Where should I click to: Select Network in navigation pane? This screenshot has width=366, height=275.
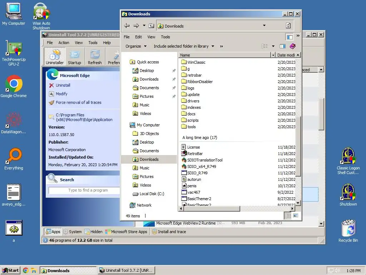[144, 205]
